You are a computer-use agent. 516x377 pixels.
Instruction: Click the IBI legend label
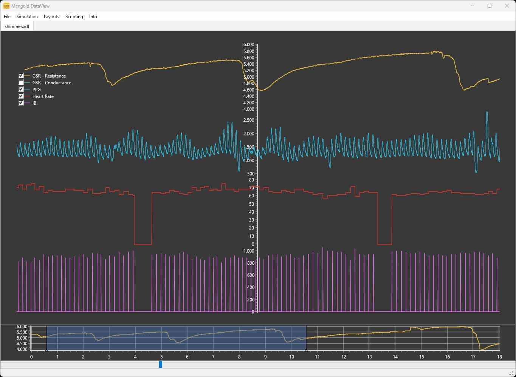click(35, 103)
